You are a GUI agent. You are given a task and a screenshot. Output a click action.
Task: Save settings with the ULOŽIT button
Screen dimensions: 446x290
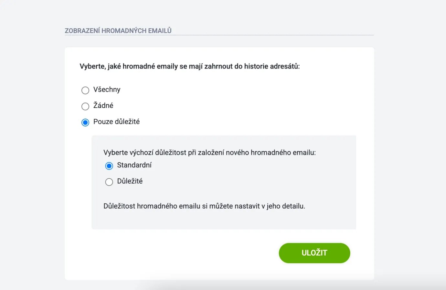tap(314, 253)
